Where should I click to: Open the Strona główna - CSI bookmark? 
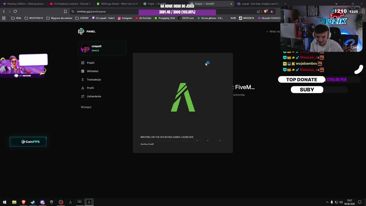tap(210, 18)
